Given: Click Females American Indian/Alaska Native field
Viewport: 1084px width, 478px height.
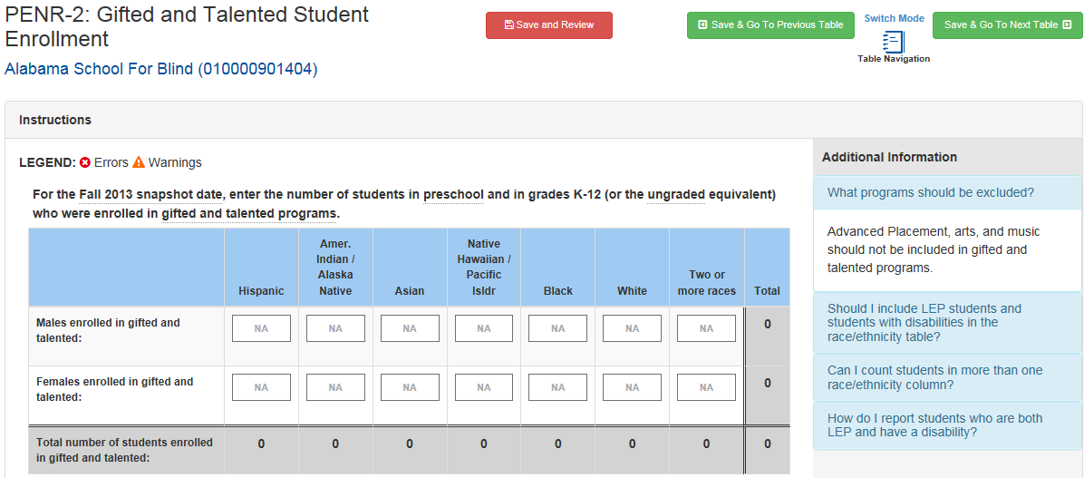Looking at the screenshot, I should (x=335, y=387).
